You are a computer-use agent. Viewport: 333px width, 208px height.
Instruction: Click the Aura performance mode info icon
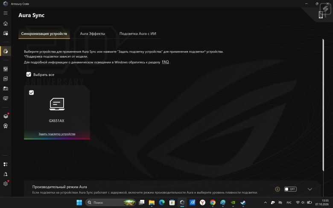(x=277, y=189)
